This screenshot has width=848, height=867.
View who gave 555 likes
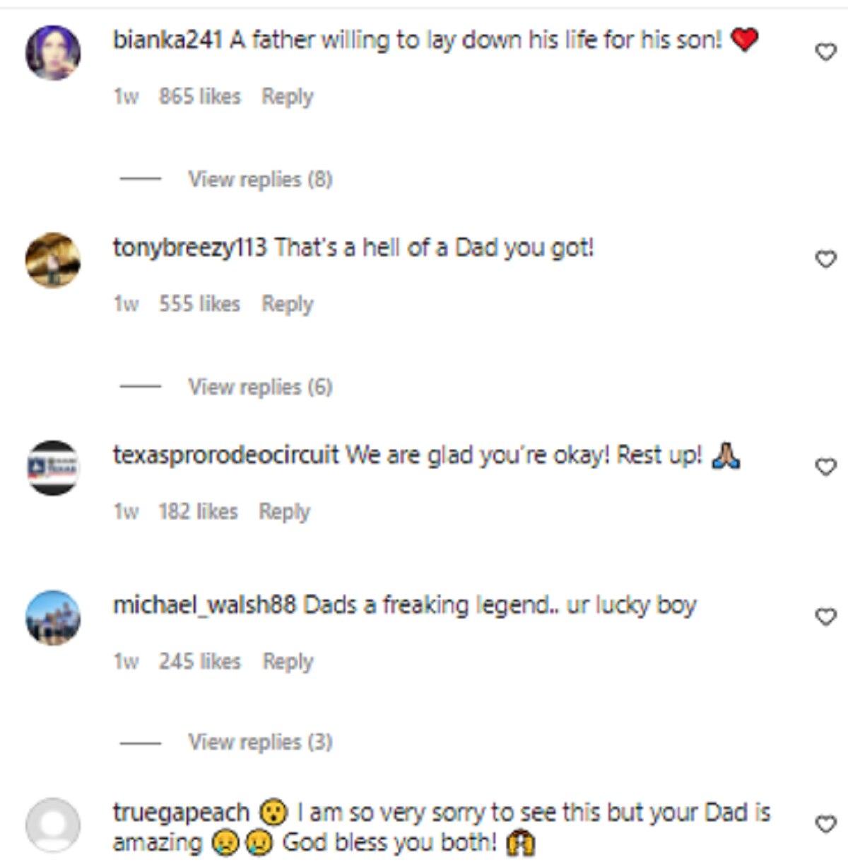coord(199,304)
